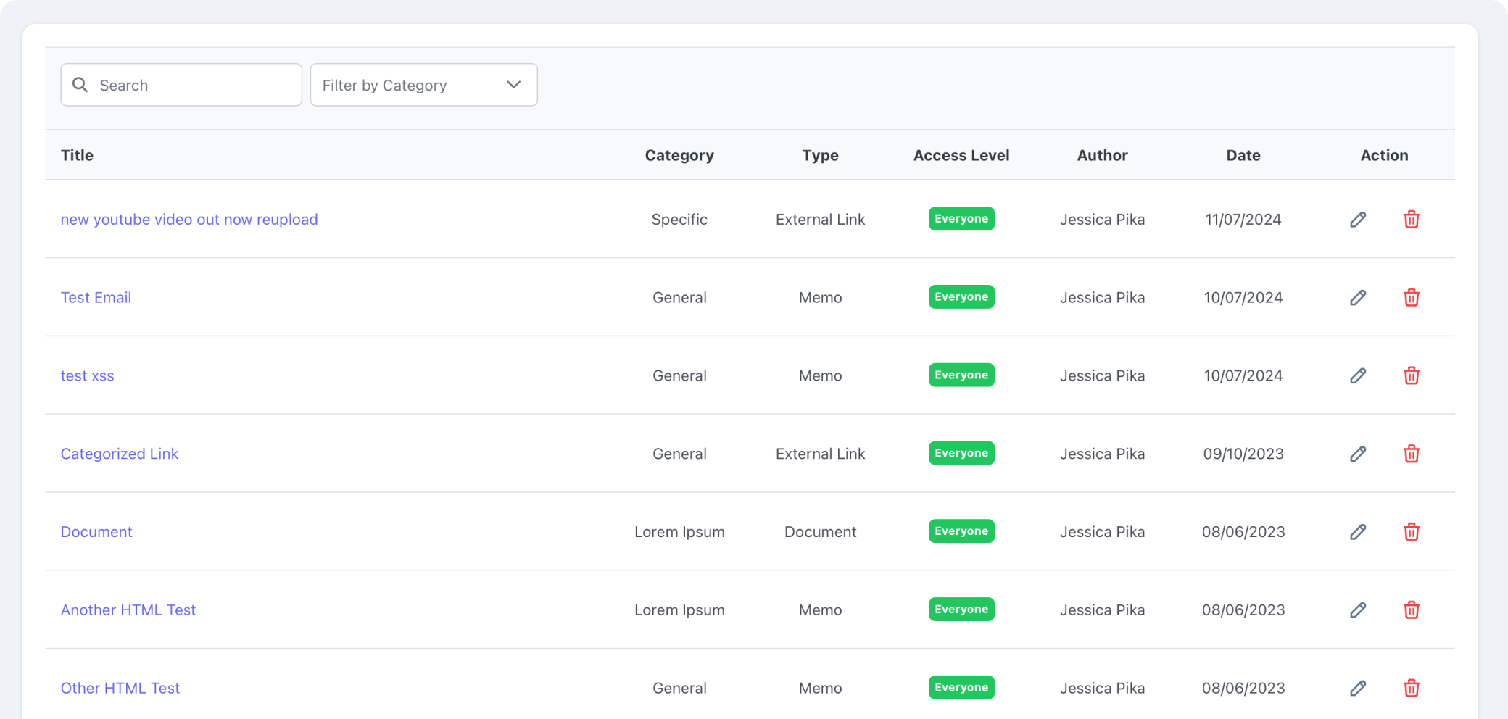The height and width of the screenshot is (719, 1508).
Task: Open the 'test xss' link
Action: pyautogui.click(x=87, y=376)
